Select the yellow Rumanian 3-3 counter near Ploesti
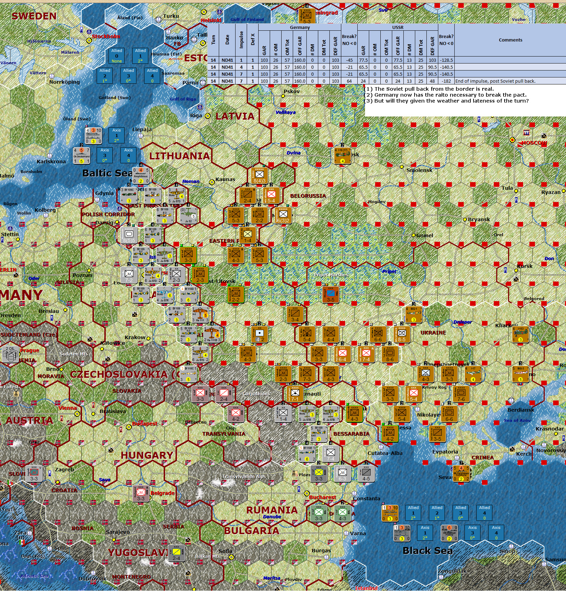The width and height of the screenshot is (566, 591). pos(319,474)
